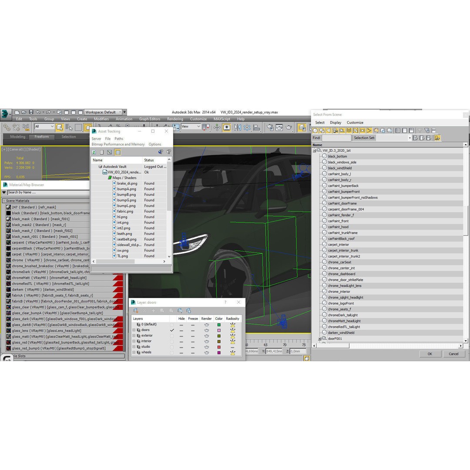Select the Link tool icon in main toolbar
This screenshot has height=470, width=470.
[7, 128]
